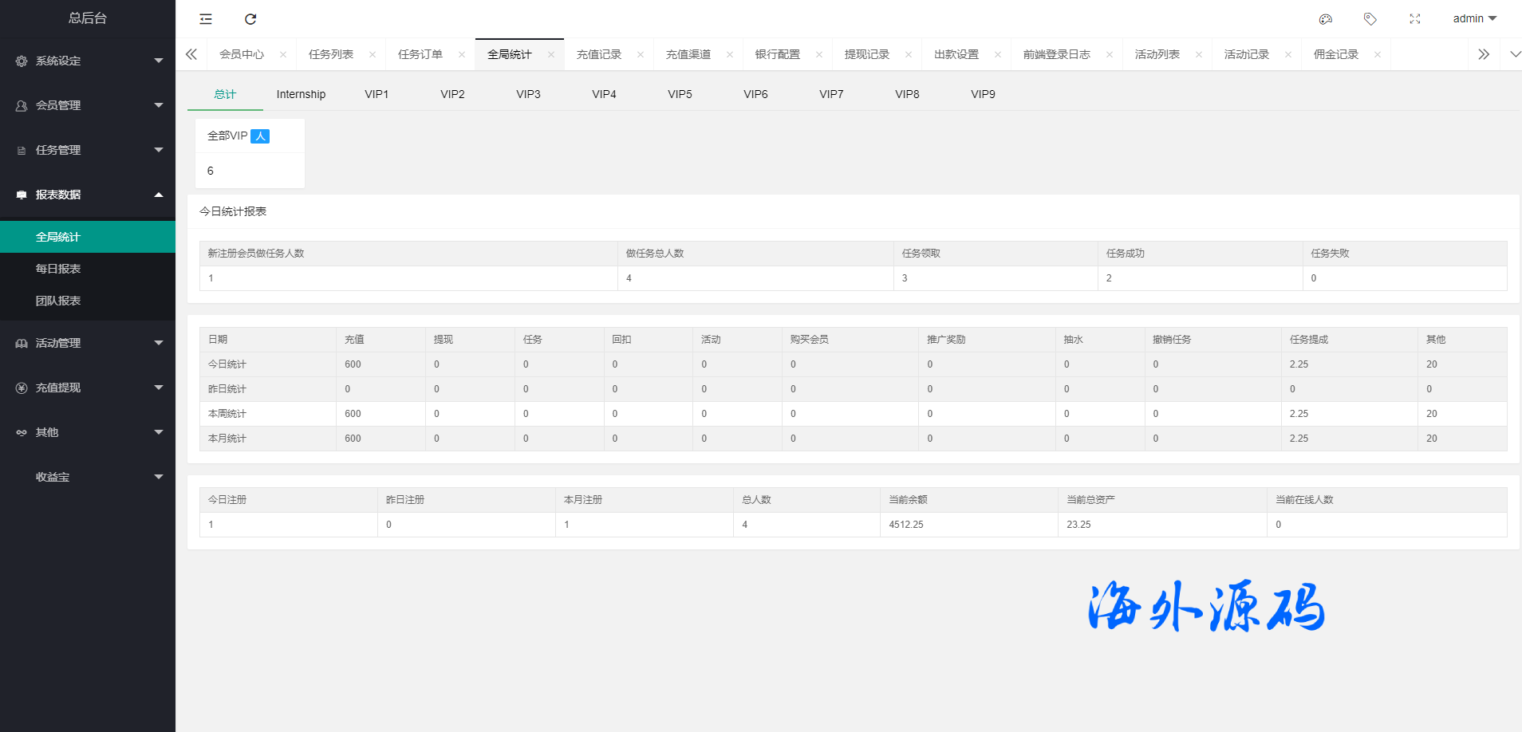
Task: Close the 充值记录 tab
Action: (641, 55)
